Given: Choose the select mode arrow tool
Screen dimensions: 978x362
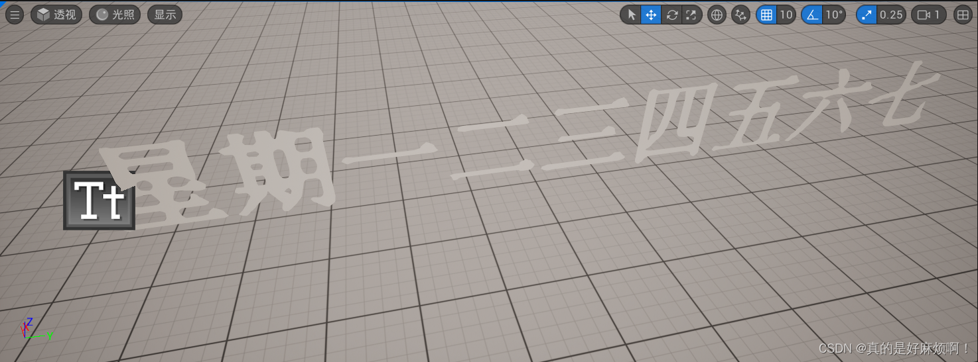Looking at the screenshot, I should click(x=631, y=15).
